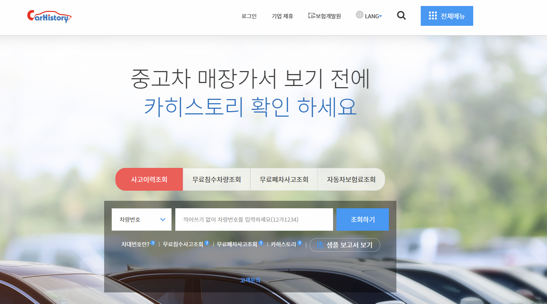Open the 로그인 menu item

(x=248, y=16)
